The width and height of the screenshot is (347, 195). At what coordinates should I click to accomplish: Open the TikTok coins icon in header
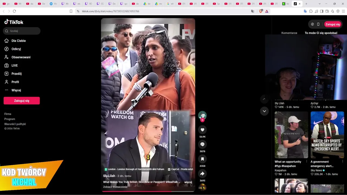(312, 24)
